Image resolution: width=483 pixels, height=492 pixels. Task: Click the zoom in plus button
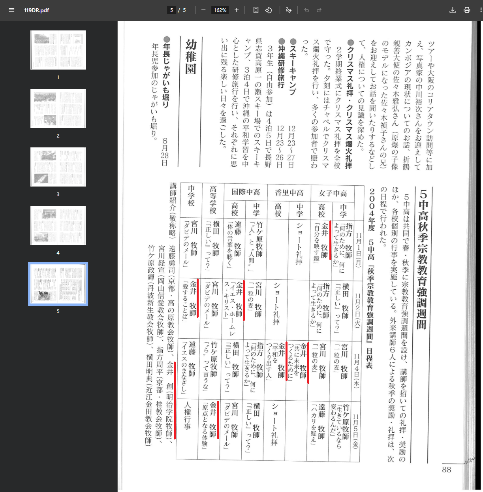click(237, 10)
